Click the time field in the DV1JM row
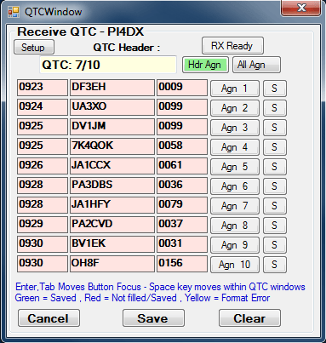Image resolution: width=326 pixels, height=343 pixels. pyautogui.click(x=43, y=127)
